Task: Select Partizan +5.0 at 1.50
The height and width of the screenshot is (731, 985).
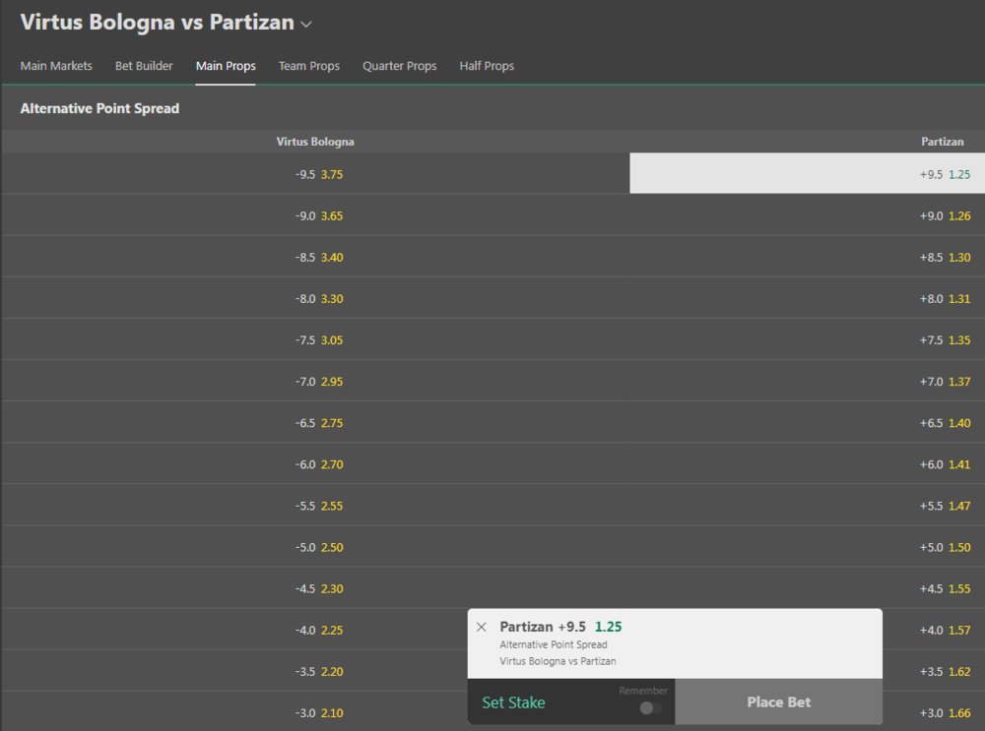Action: 808,546
